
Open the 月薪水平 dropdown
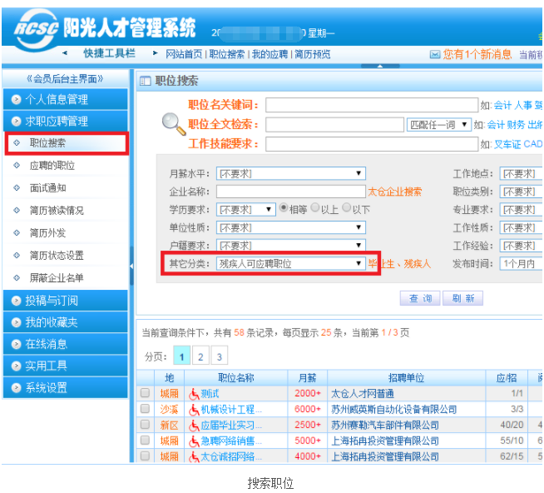pos(291,173)
